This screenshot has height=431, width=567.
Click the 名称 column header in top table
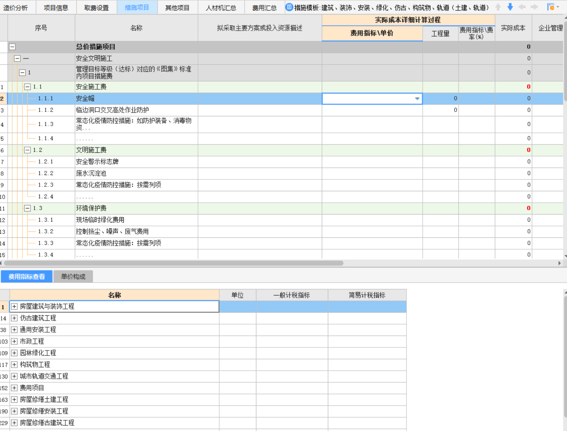pyautogui.click(x=136, y=28)
